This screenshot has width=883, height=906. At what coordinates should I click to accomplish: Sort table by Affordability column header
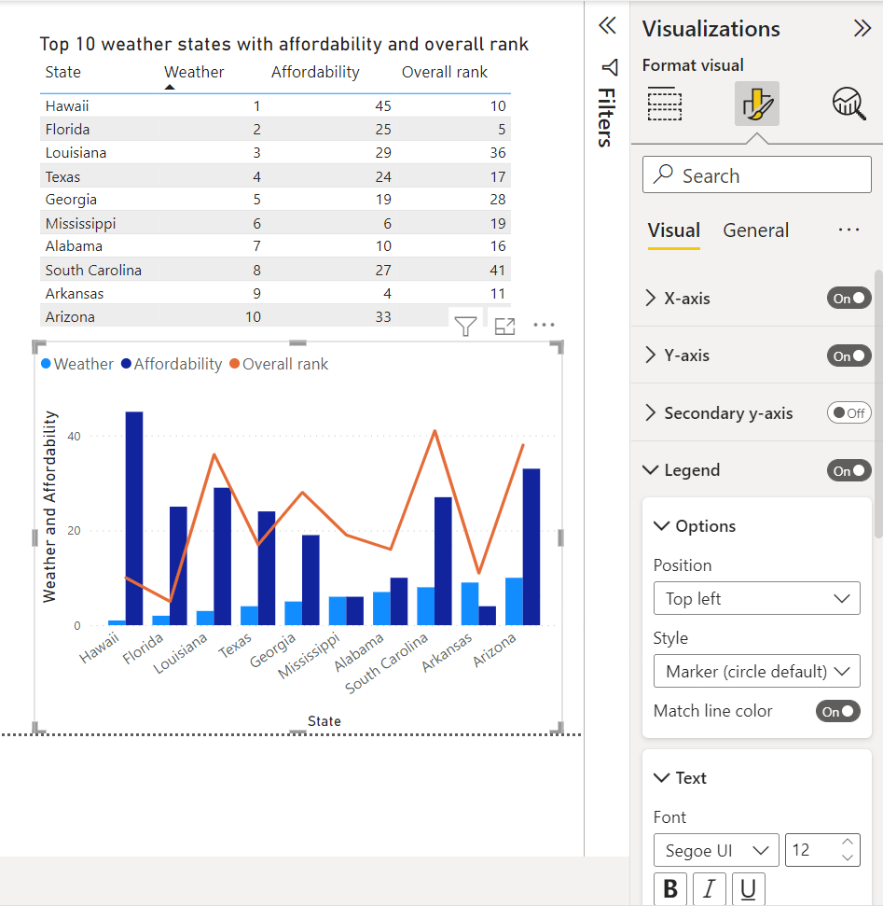pos(315,72)
